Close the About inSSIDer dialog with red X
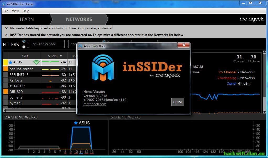 click(184, 45)
